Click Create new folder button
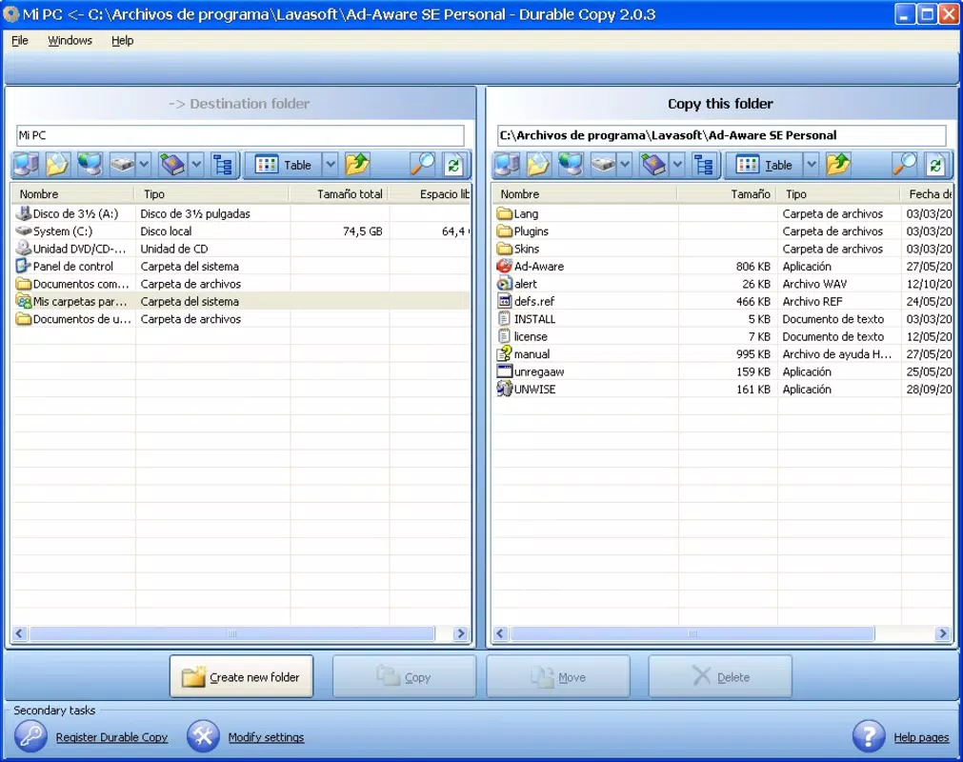 [x=241, y=676]
